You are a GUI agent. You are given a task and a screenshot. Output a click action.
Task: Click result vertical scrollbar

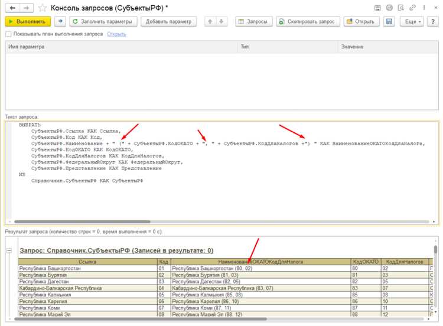coord(436,250)
